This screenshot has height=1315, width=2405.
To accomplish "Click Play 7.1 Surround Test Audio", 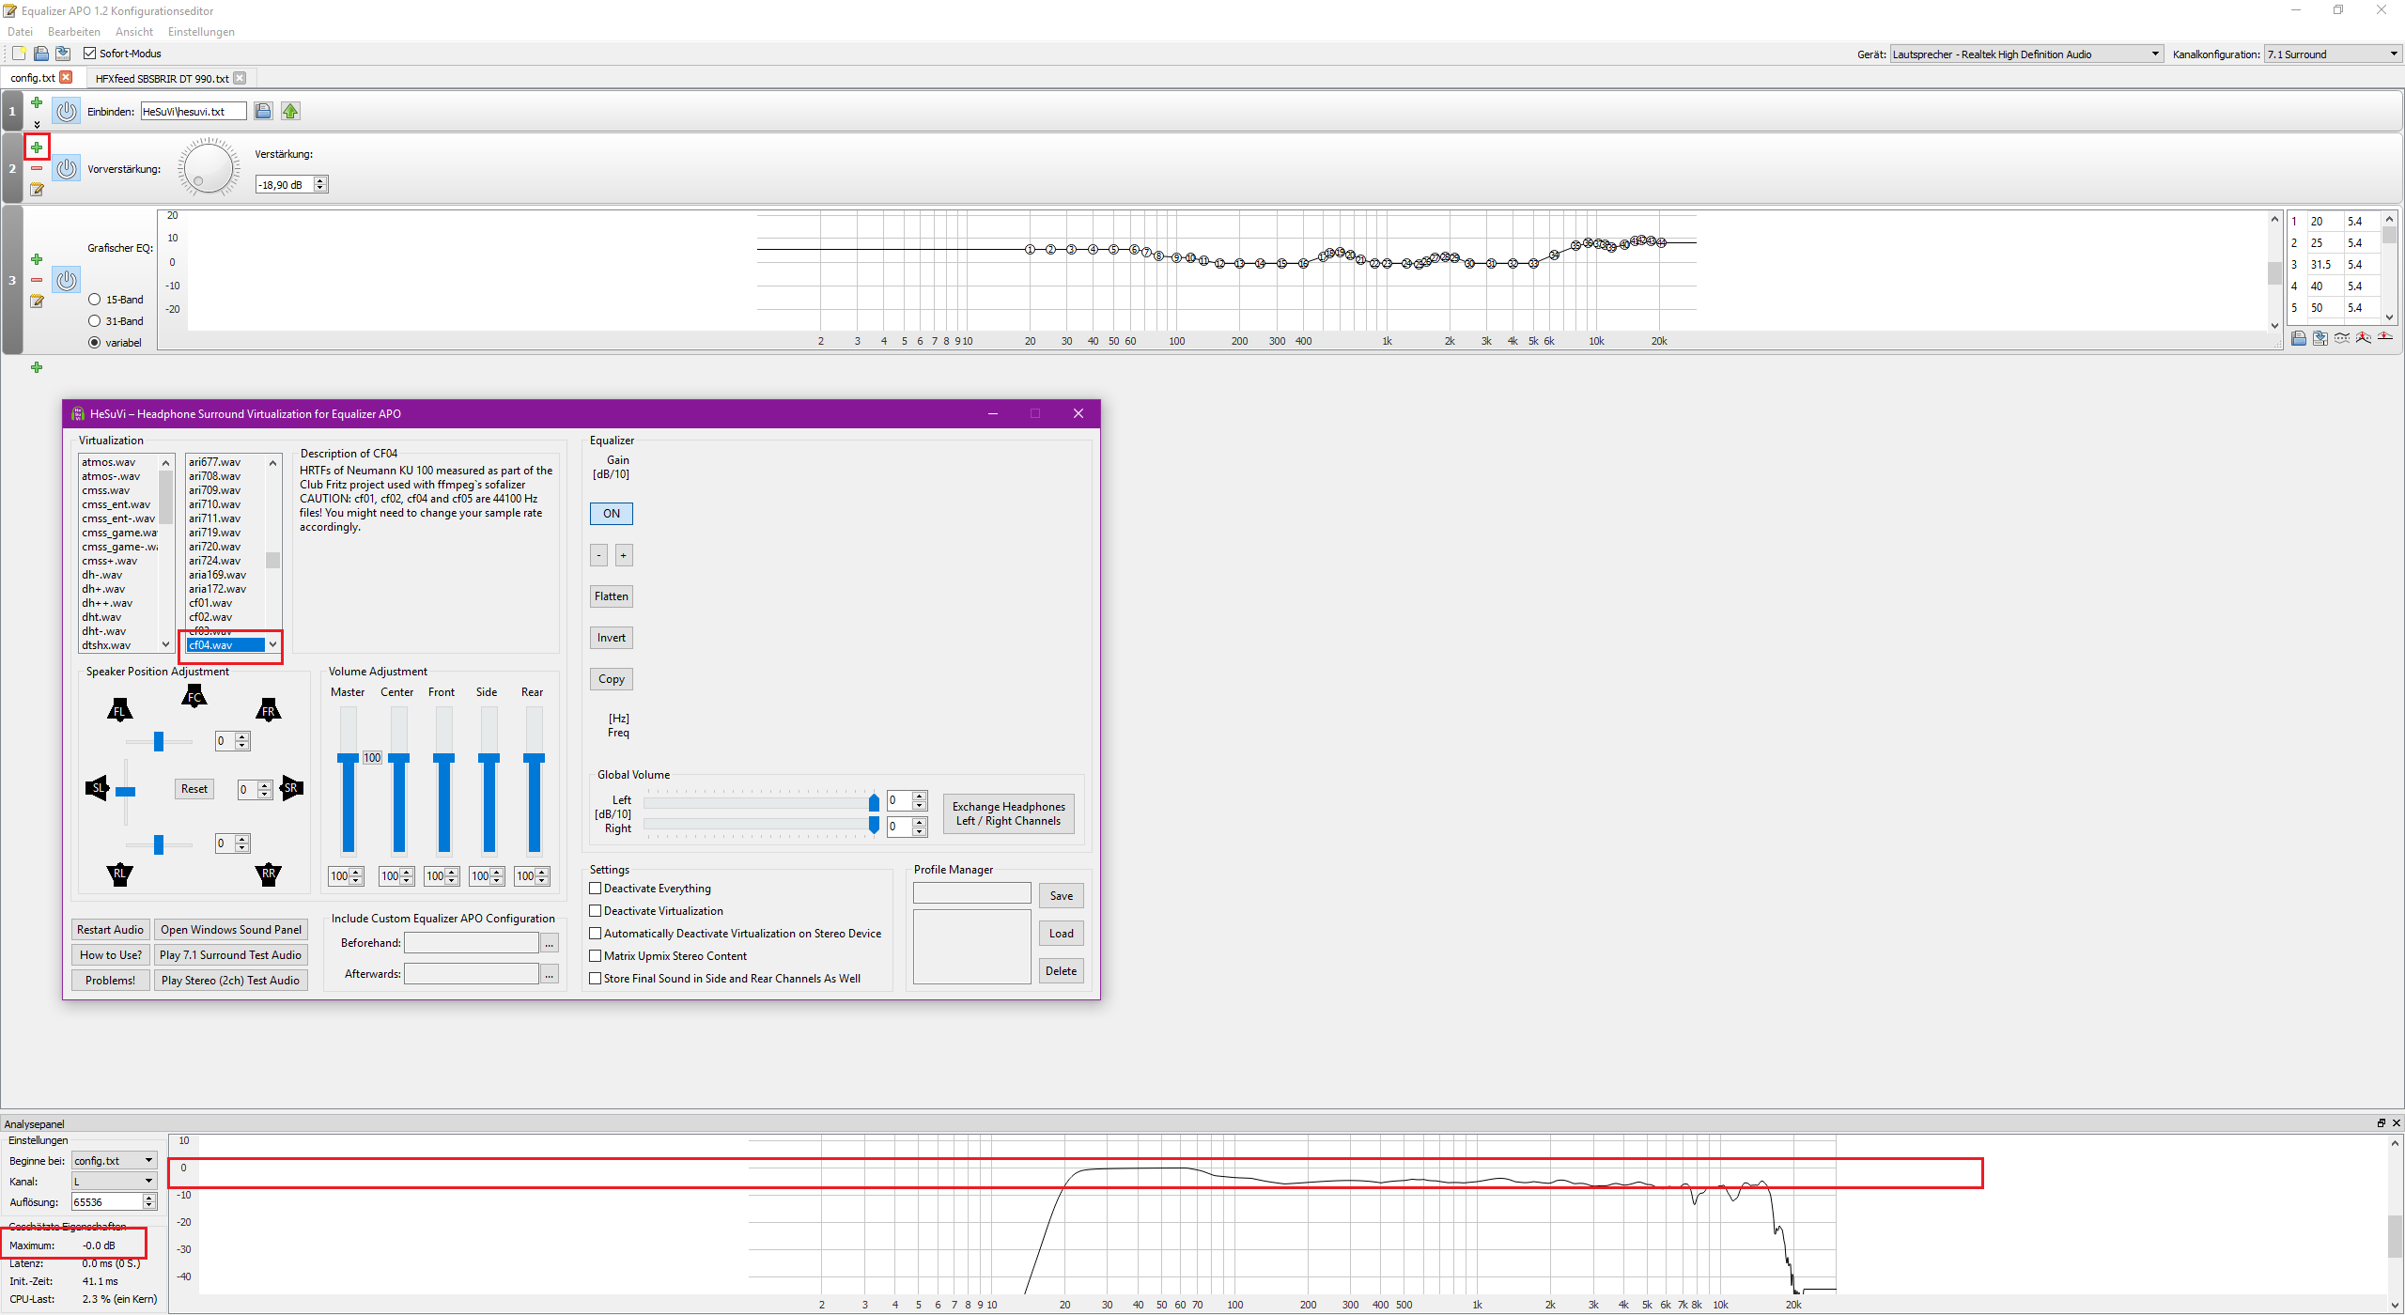I will tap(230, 955).
